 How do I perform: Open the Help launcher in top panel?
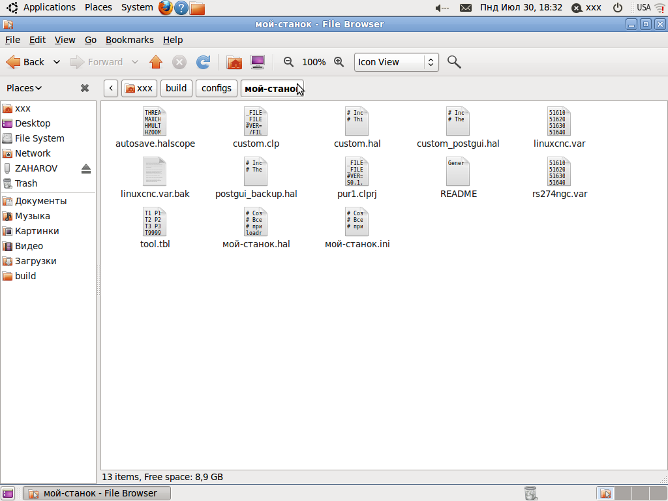(181, 8)
